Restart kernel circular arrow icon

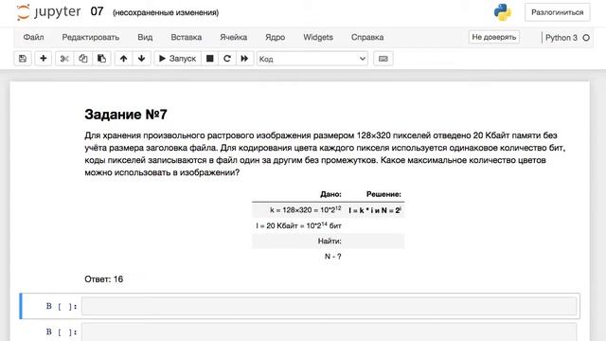[x=227, y=59]
